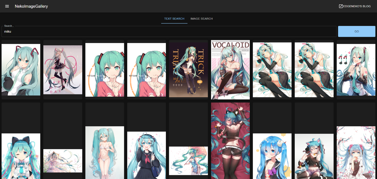
Task: Focus the Search text field containing miku
Action: (x=169, y=31)
